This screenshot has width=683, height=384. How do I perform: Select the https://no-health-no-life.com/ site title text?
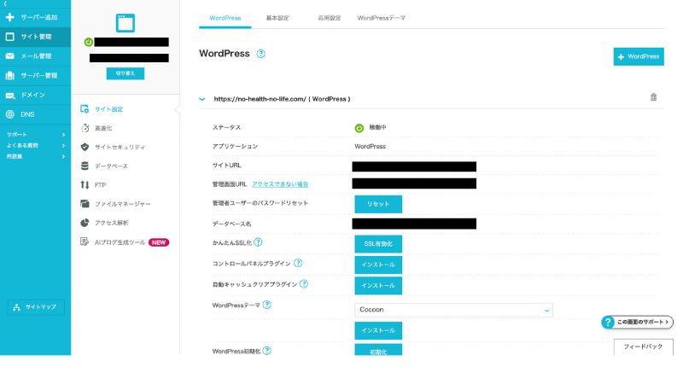pyautogui.click(x=260, y=99)
